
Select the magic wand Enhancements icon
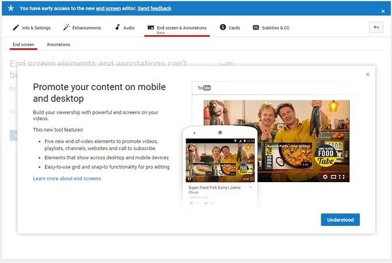66,27
